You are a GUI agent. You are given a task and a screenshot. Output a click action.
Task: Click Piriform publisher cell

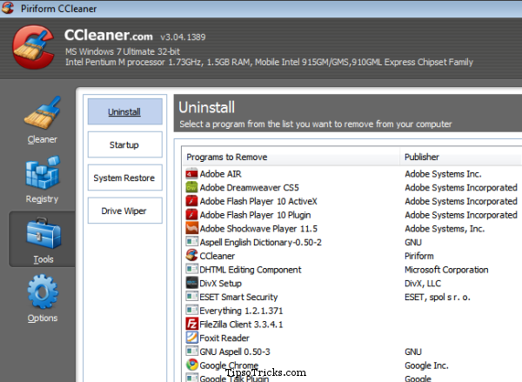419,256
